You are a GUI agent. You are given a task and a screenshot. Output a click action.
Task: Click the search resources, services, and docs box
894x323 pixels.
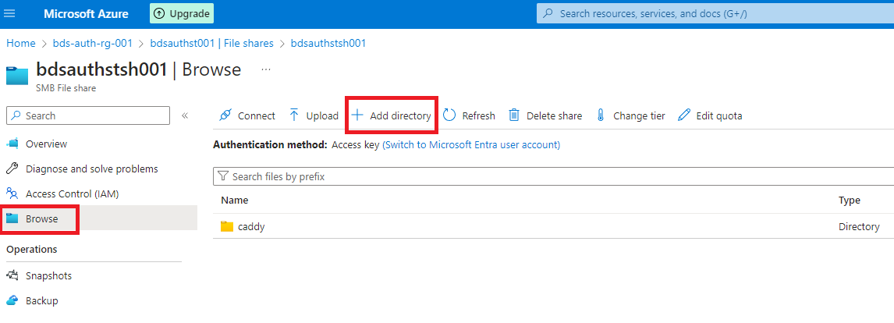pos(715,13)
